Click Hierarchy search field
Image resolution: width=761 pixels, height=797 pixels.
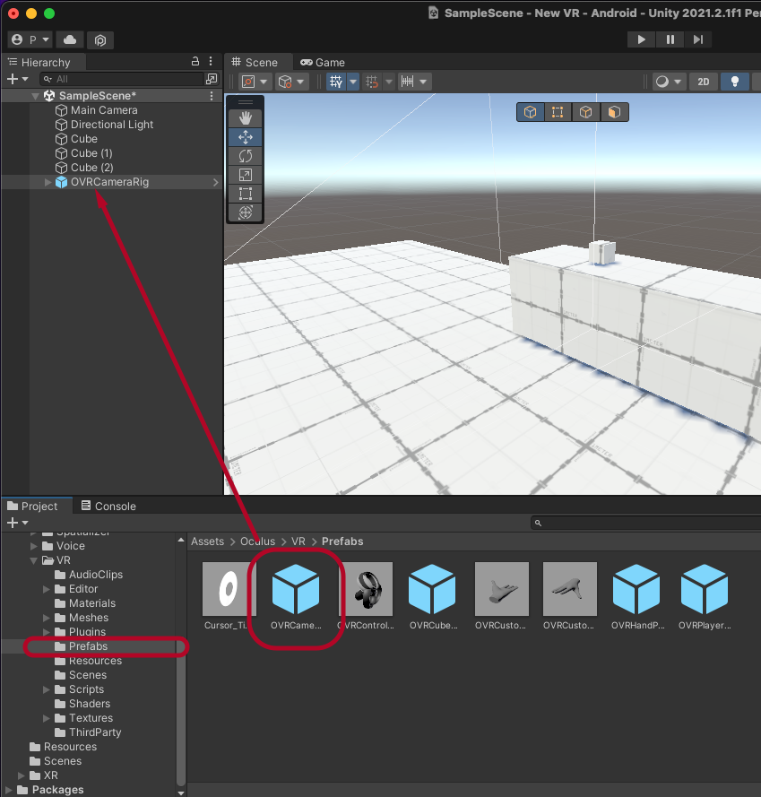[122, 79]
